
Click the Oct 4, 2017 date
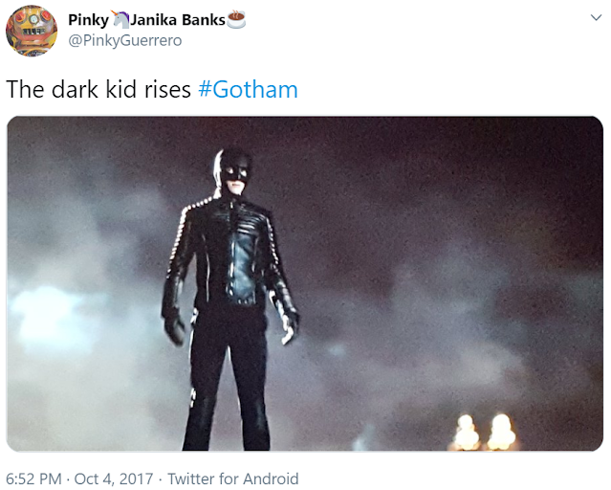(114, 479)
